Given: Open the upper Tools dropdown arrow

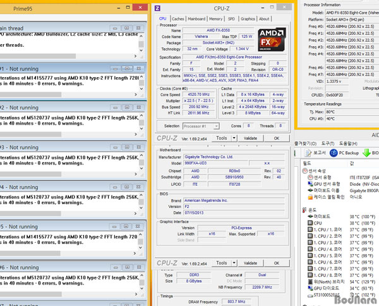Looking at the screenshot, I should point(234,138).
